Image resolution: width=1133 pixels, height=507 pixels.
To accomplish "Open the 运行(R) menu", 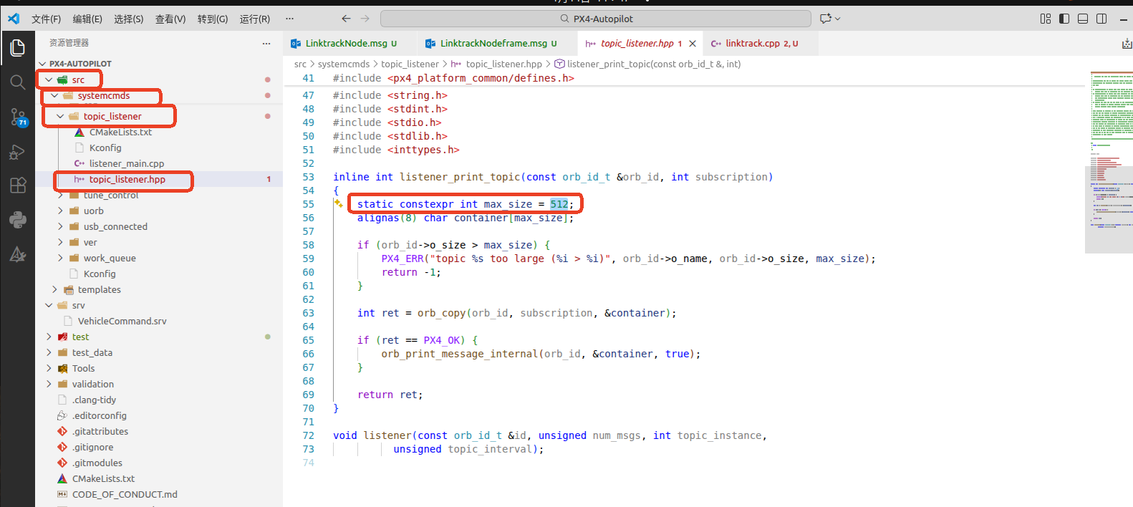I will point(254,19).
